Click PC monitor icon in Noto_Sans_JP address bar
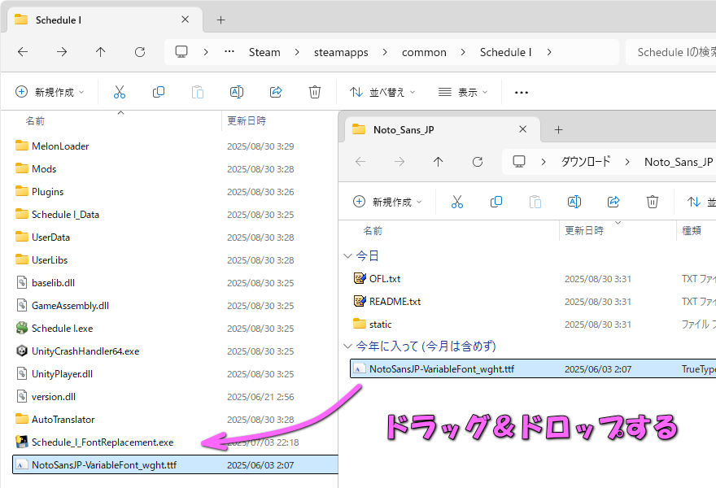The height and width of the screenshot is (488, 716). point(519,161)
